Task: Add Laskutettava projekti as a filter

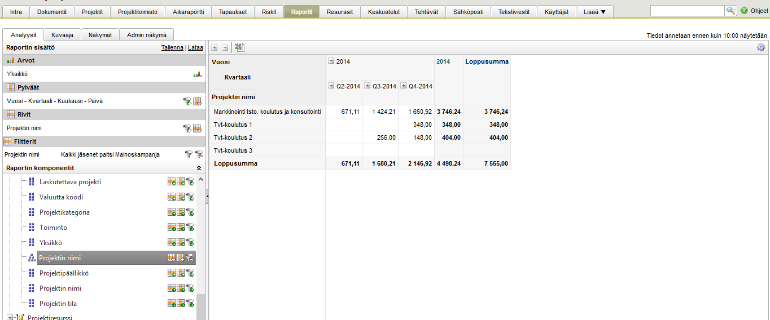Action: click(190, 182)
